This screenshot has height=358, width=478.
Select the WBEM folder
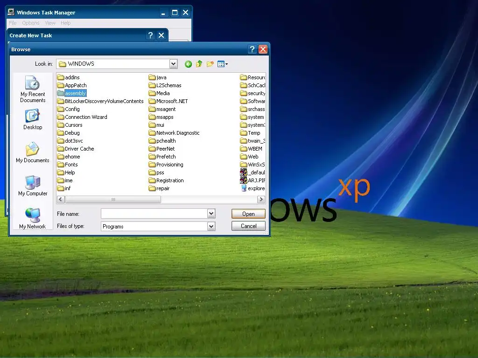[251, 149]
